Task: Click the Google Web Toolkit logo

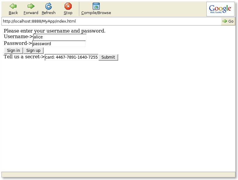Action: 220,9
